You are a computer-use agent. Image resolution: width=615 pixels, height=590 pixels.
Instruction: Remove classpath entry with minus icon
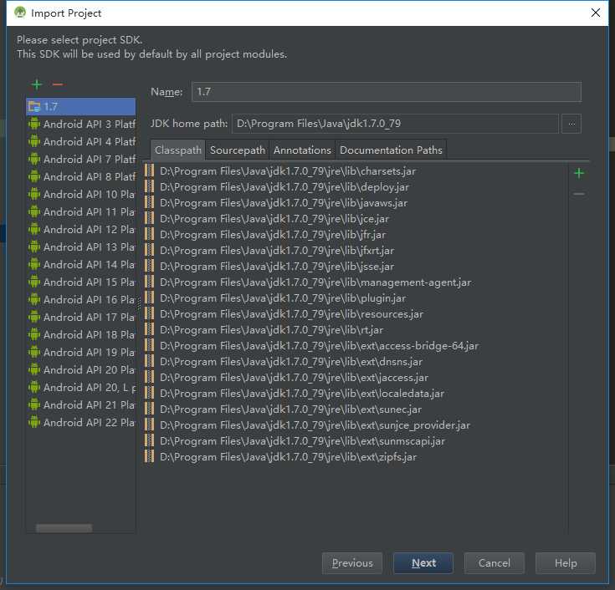[579, 194]
